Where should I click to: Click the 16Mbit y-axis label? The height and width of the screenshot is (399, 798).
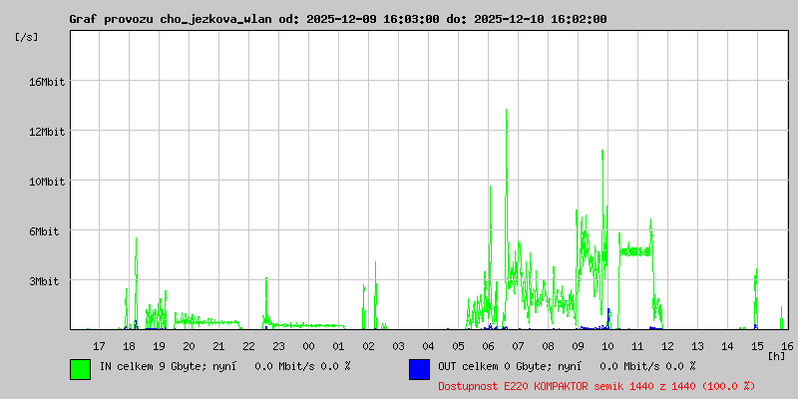pos(48,82)
